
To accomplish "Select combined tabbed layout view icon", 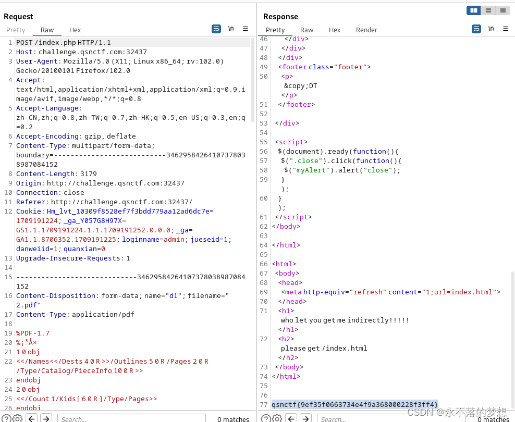I will pyautogui.click(x=503, y=10).
